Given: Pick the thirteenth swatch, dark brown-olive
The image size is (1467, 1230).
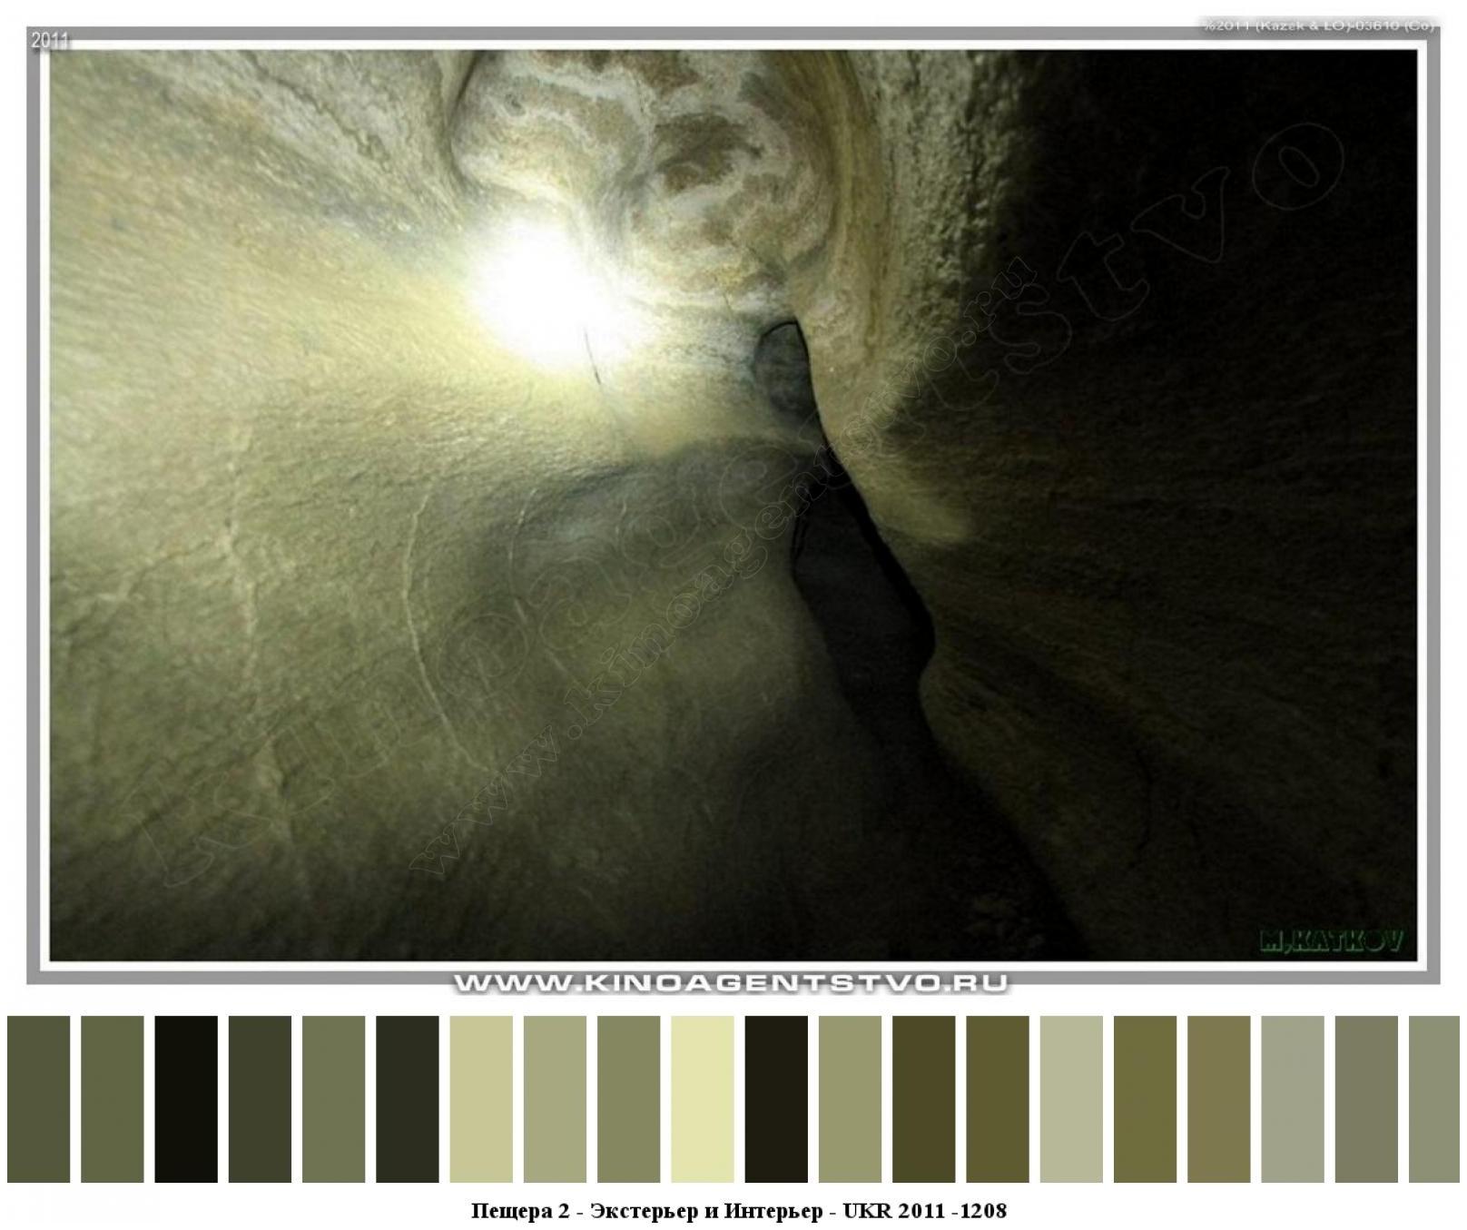Looking at the screenshot, I should pos(924,1098).
